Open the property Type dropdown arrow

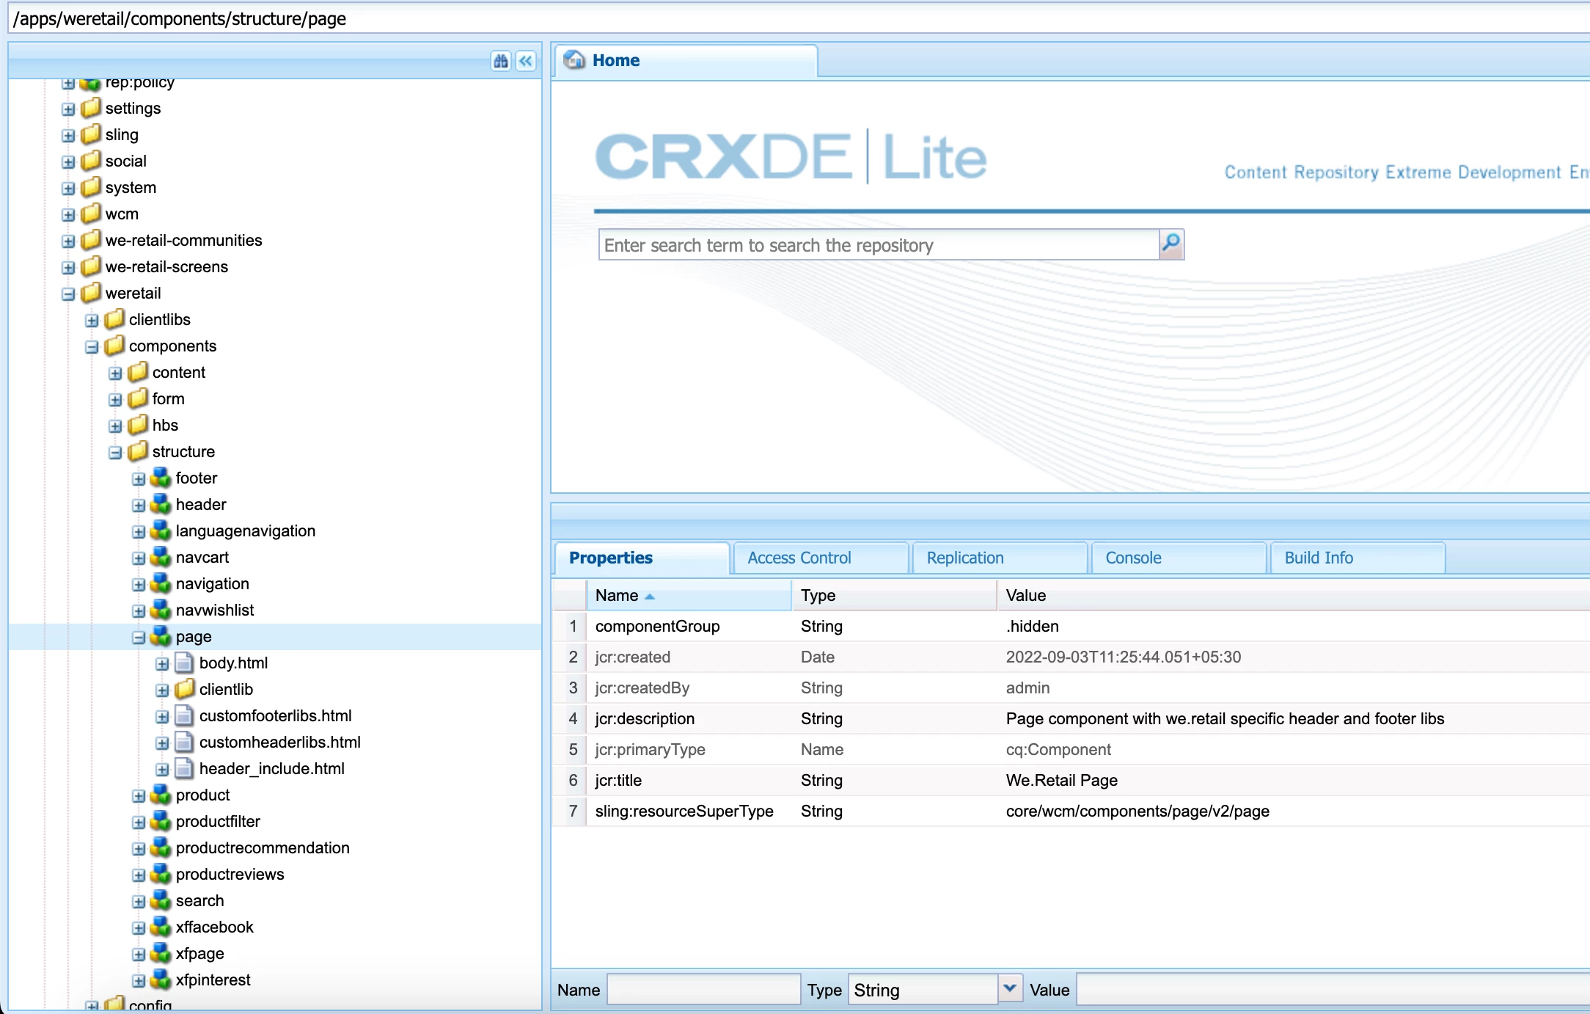1010,989
